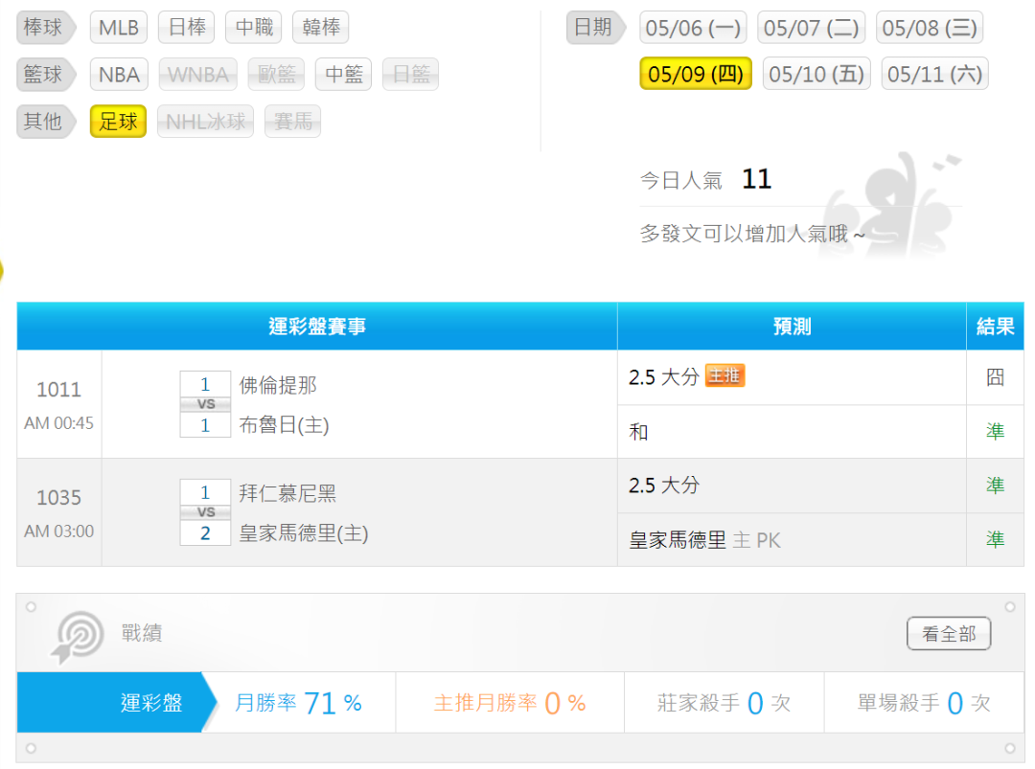The image size is (1035, 769).
Task: Click the 和 draw prediction
Action: tap(638, 432)
